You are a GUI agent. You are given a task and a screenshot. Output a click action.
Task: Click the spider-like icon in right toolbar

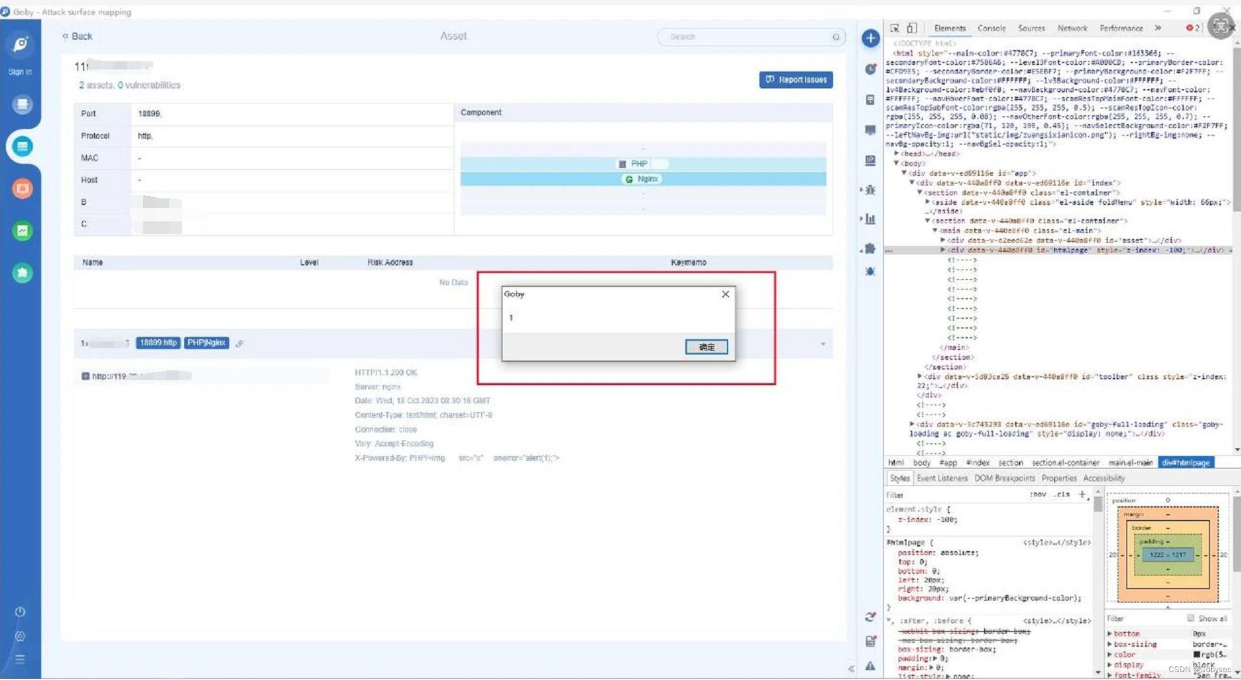(870, 271)
